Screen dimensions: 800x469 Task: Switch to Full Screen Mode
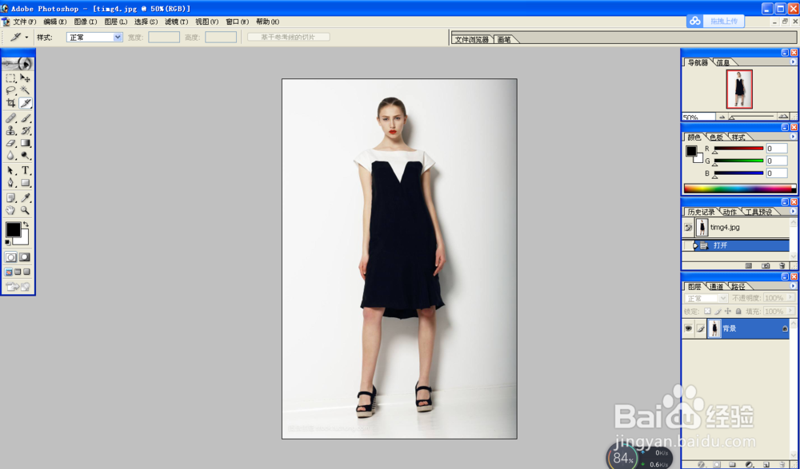[26, 272]
